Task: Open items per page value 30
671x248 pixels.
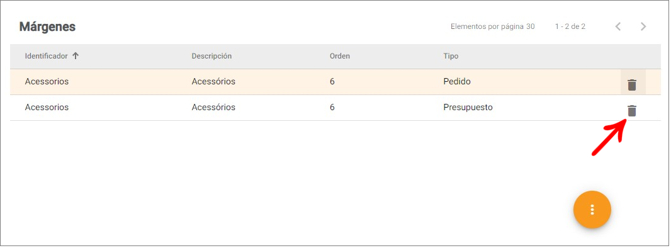Action: 530,26
